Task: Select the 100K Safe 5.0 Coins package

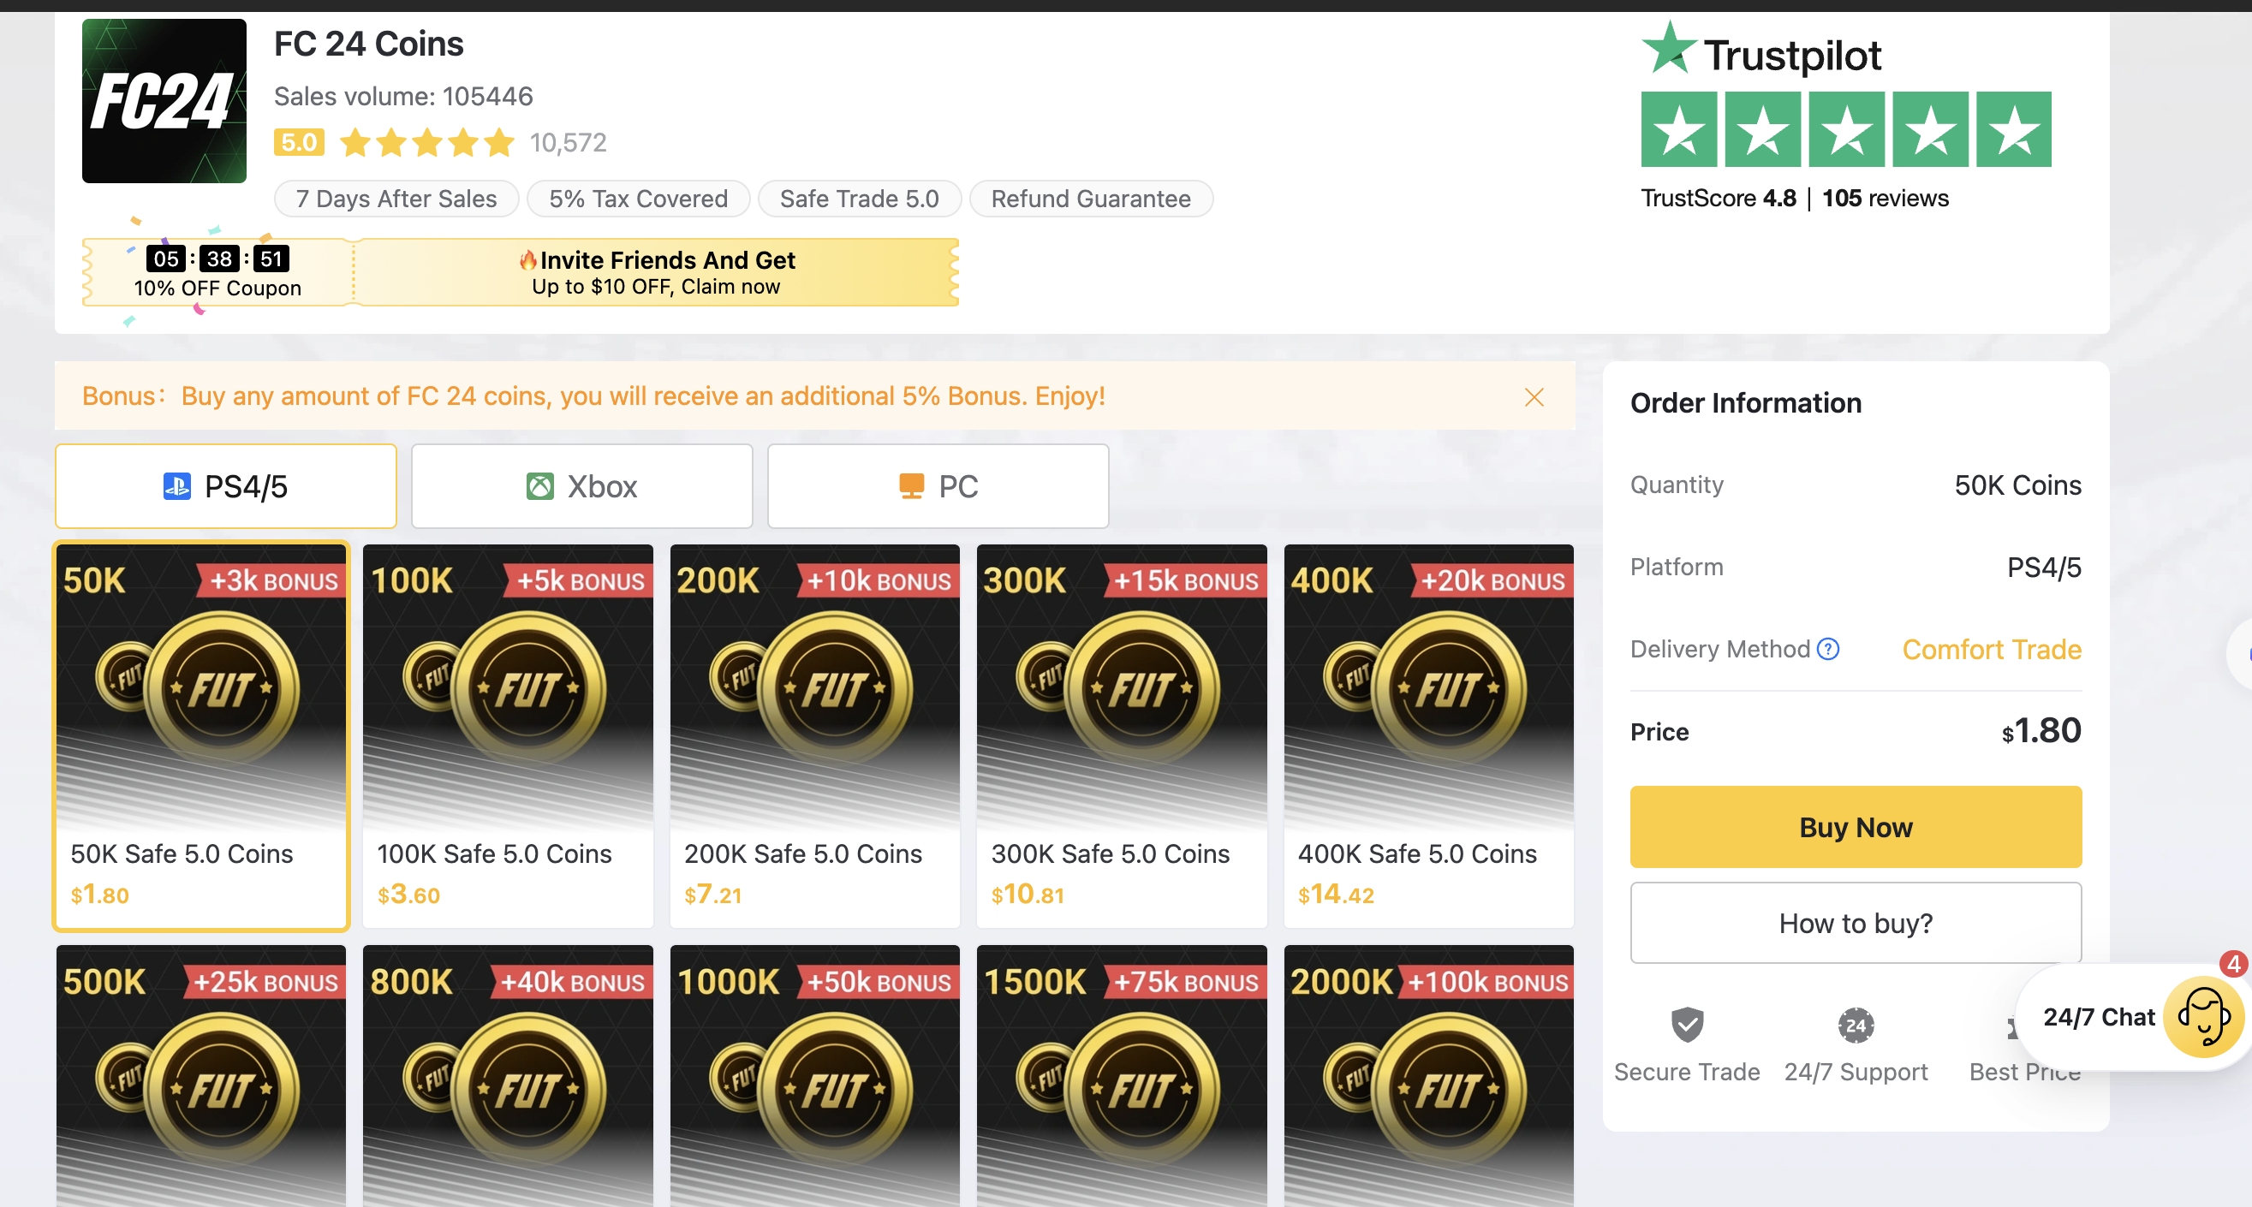Action: pyautogui.click(x=507, y=734)
